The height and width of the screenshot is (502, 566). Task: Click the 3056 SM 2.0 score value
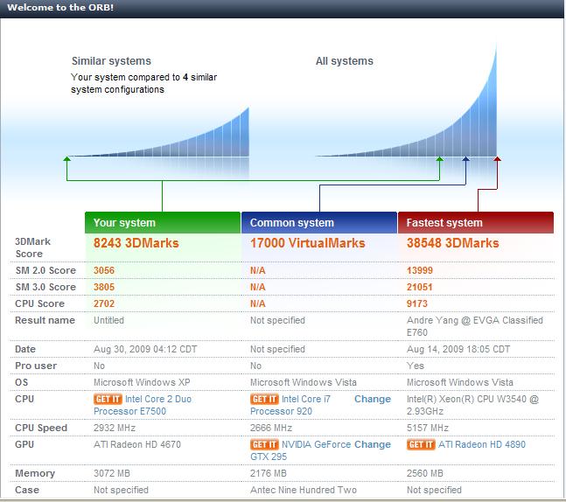[104, 270]
